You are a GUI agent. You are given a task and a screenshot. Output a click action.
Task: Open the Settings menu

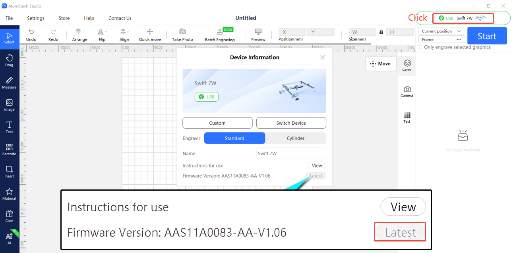[36, 18]
